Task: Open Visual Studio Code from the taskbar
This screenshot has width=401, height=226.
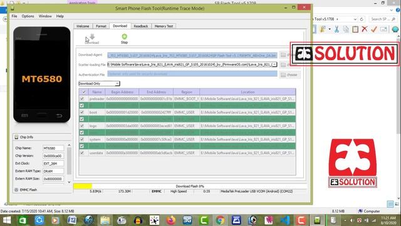Action: [285, 220]
